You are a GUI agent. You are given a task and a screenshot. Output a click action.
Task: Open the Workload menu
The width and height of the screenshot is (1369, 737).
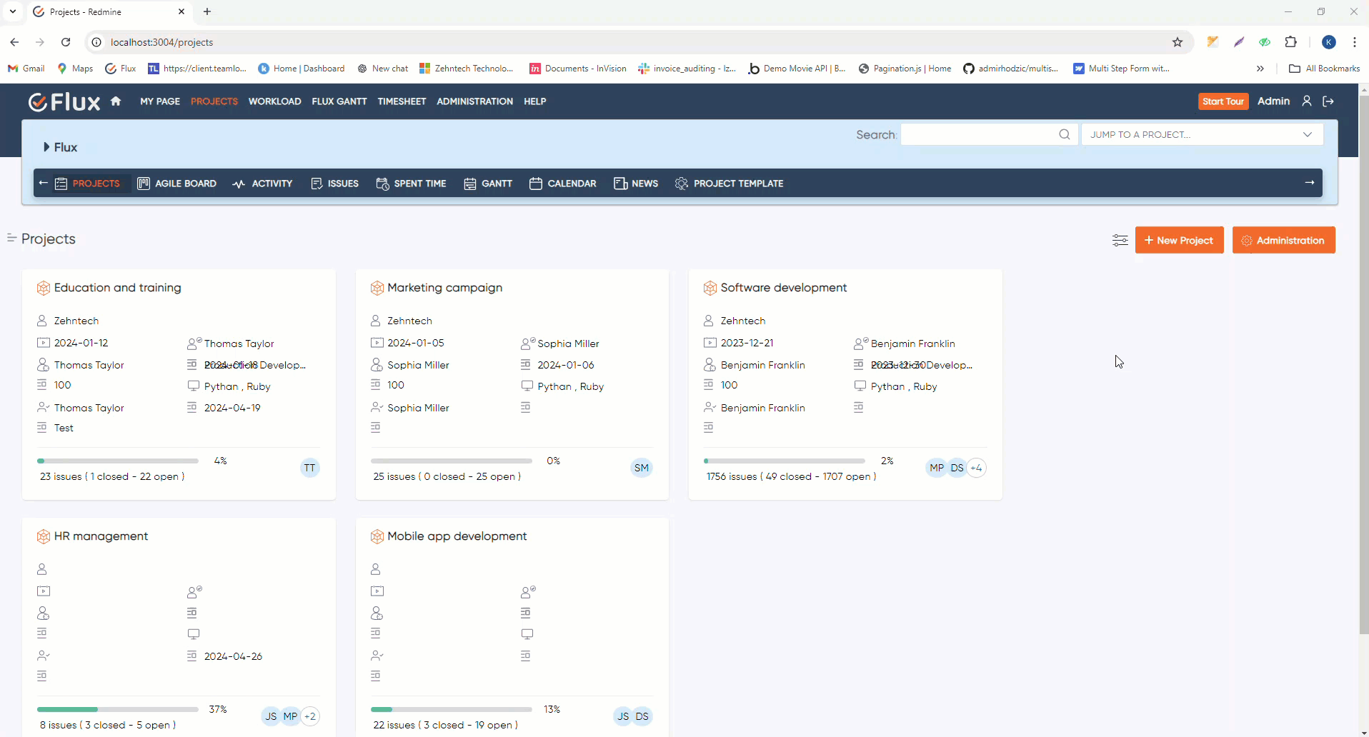tap(274, 101)
